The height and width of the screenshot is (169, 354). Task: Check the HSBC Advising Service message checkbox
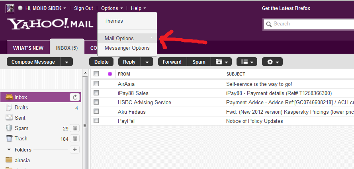[96, 102]
